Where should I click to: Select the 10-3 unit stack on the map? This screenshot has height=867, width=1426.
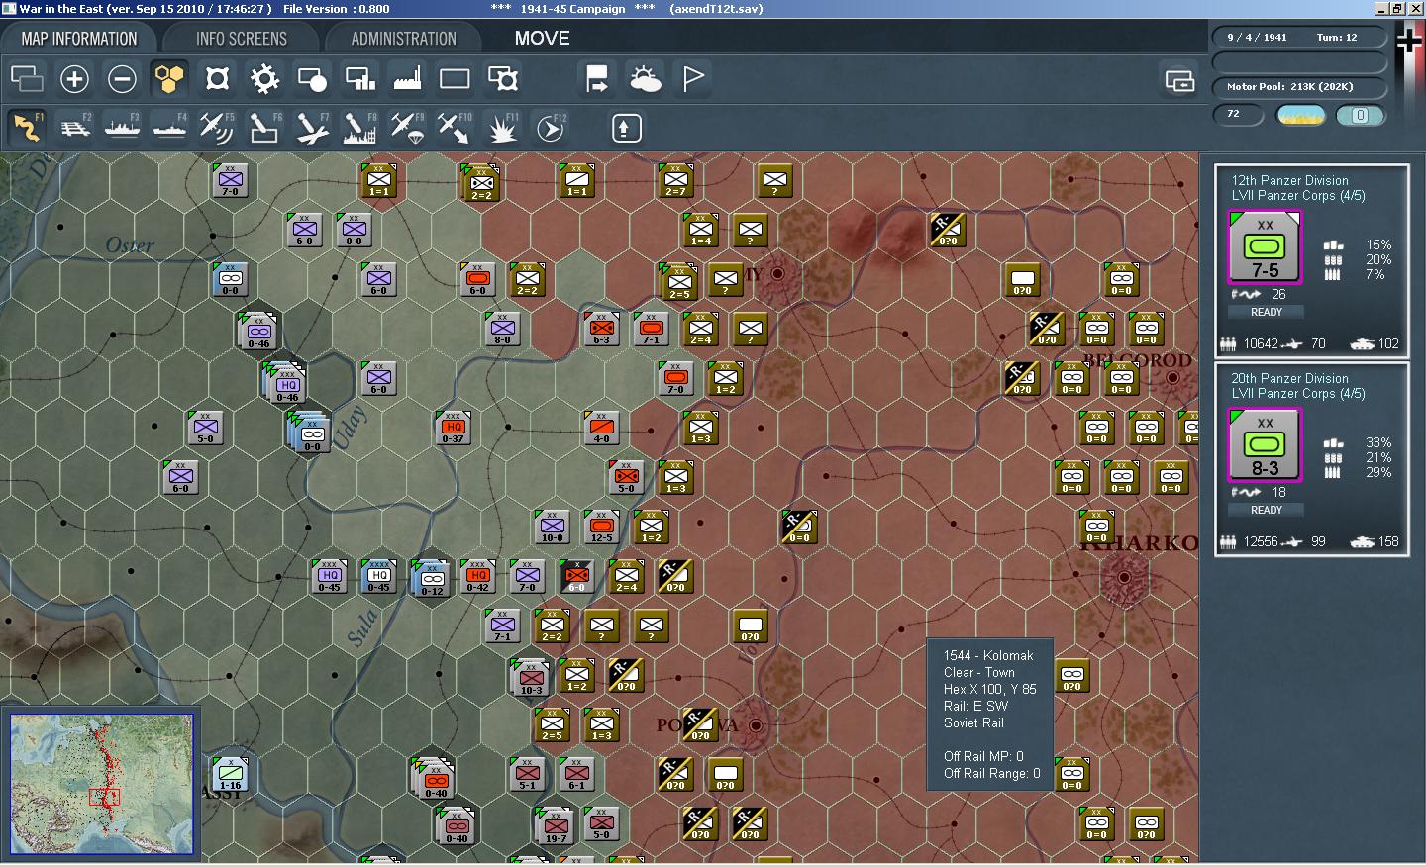coord(530,677)
